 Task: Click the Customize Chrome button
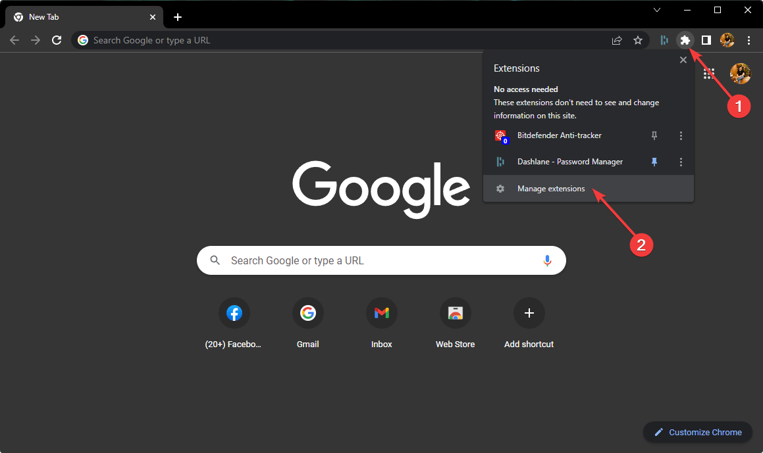point(697,432)
